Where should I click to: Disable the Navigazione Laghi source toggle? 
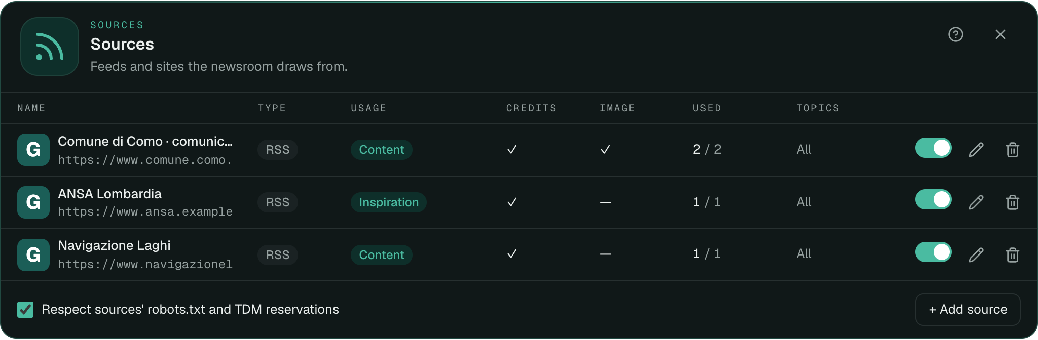tap(934, 252)
